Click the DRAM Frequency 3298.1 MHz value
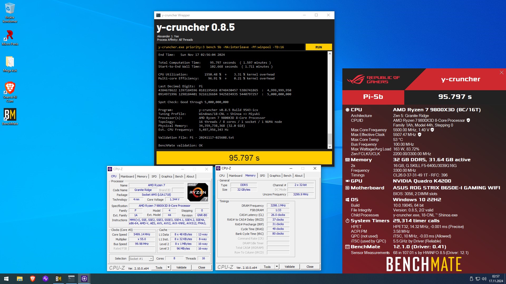 [x=278, y=205]
